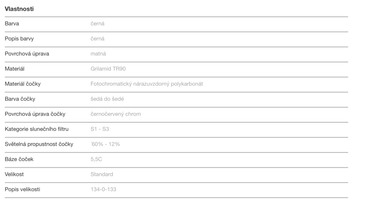The image size is (366, 210).
Task: Select the Barva row label
Action: 12,23
